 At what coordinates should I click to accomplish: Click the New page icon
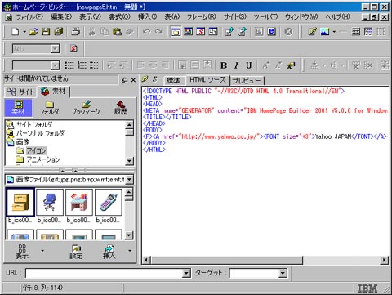[x=16, y=32]
